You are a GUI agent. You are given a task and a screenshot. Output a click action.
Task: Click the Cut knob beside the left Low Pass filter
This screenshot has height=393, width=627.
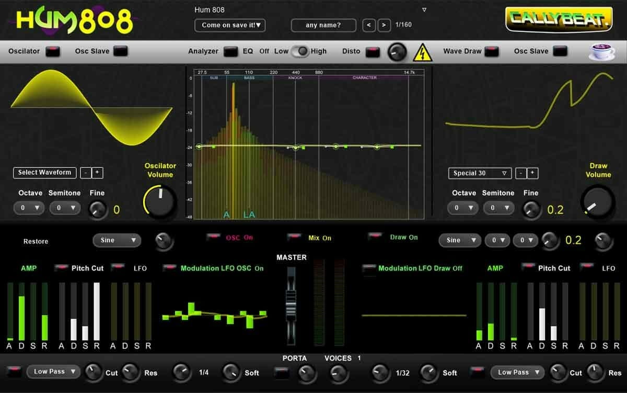94,373
